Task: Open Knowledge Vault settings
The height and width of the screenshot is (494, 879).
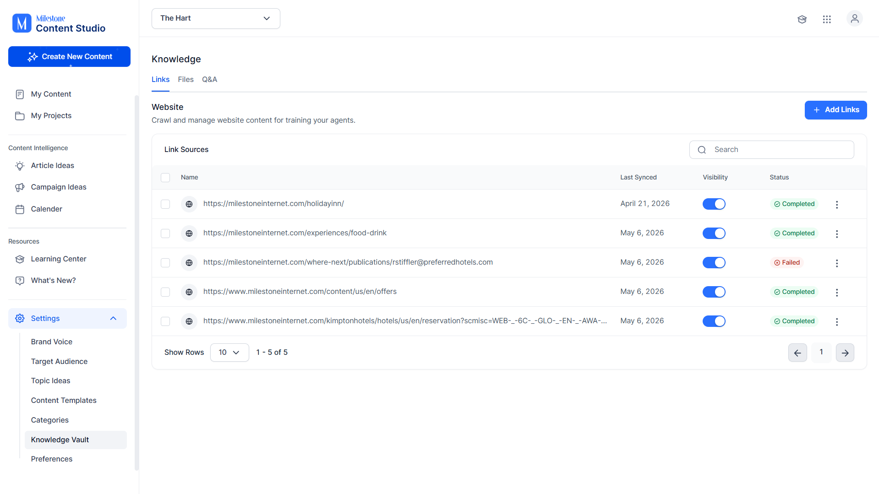Action: (x=76, y=440)
